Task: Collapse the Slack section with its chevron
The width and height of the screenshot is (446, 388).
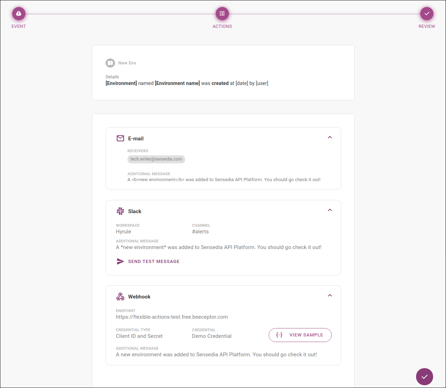Action: [330, 210]
